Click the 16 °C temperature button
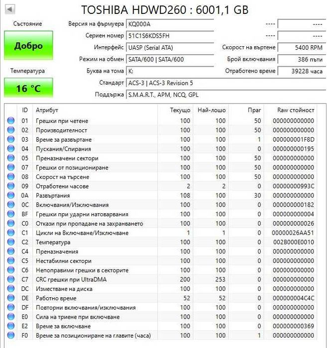 tap(28, 88)
